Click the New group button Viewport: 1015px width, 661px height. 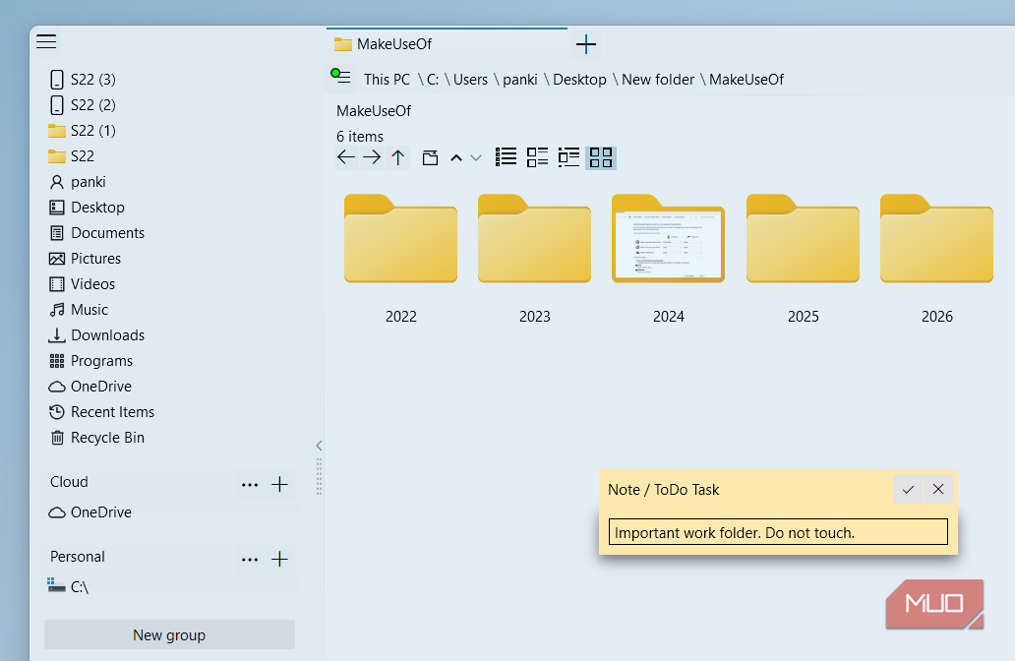pyautogui.click(x=169, y=635)
